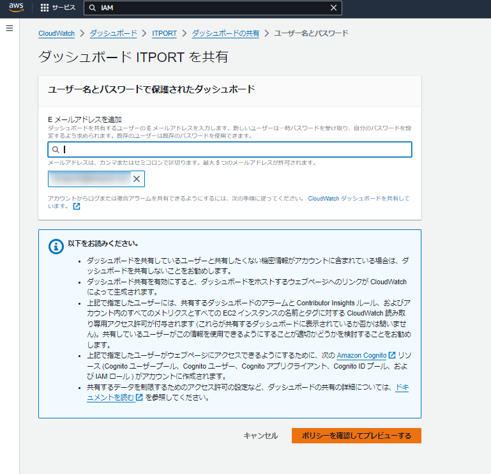Open ダッシュボードの共有 breadcrumb link

pos(225,33)
